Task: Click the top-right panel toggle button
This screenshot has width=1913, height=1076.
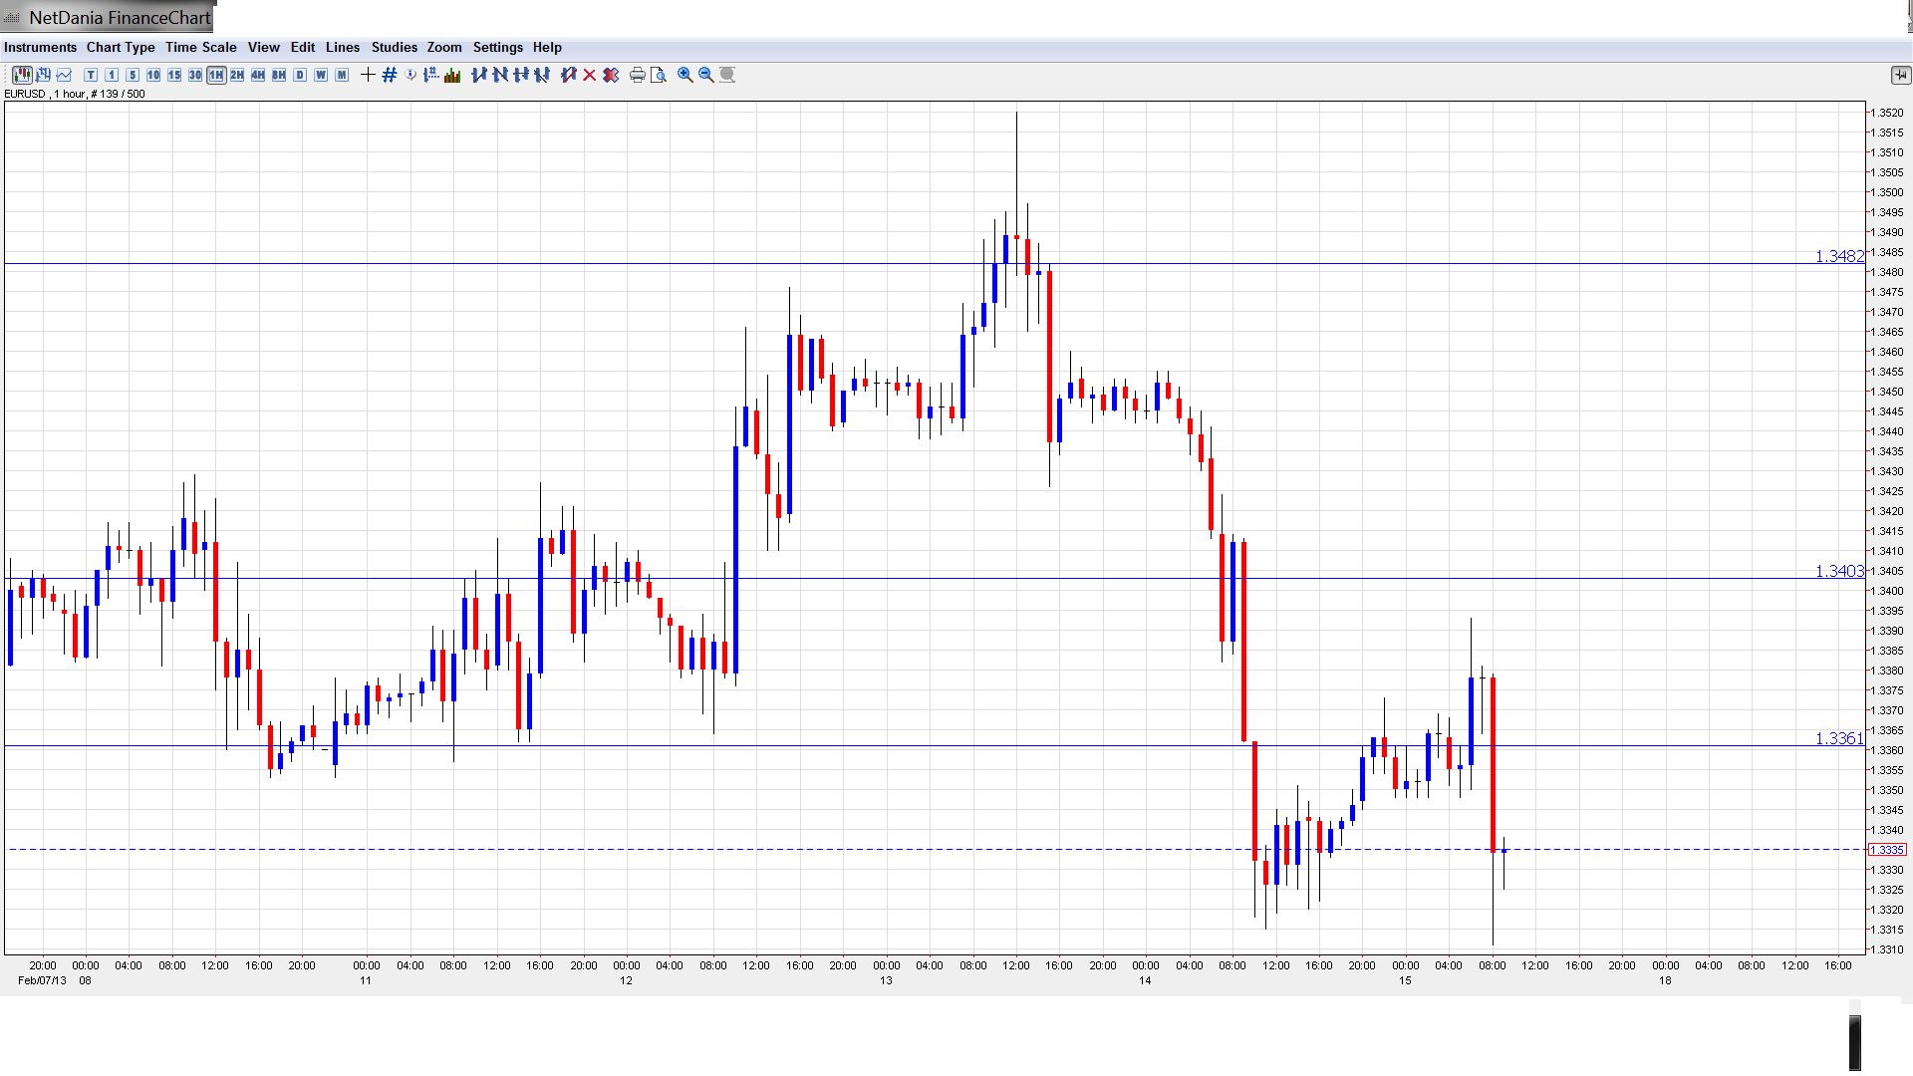Action: (1899, 75)
